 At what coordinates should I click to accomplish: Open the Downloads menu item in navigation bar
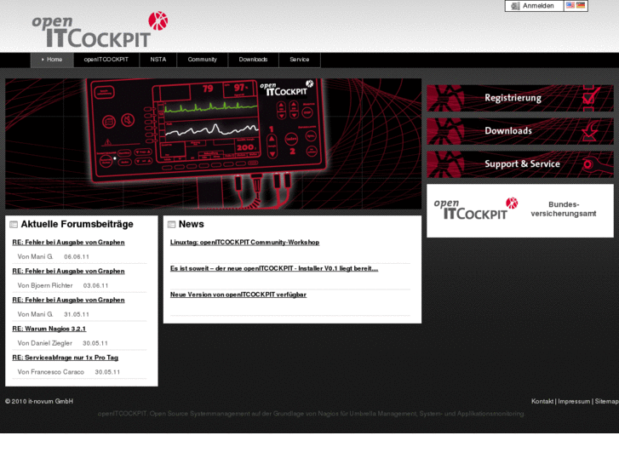point(253,60)
